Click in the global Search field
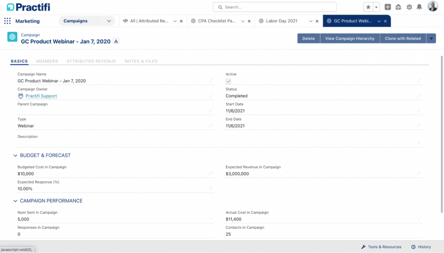This screenshot has width=444, height=253. click(277, 7)
